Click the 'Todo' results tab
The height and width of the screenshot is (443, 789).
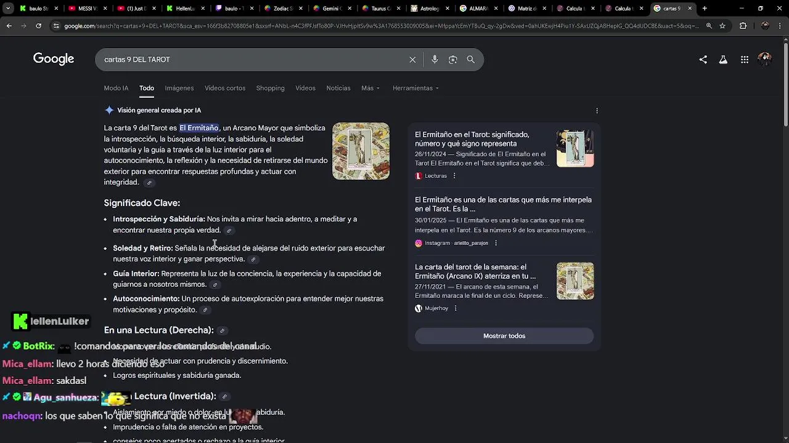147,88
